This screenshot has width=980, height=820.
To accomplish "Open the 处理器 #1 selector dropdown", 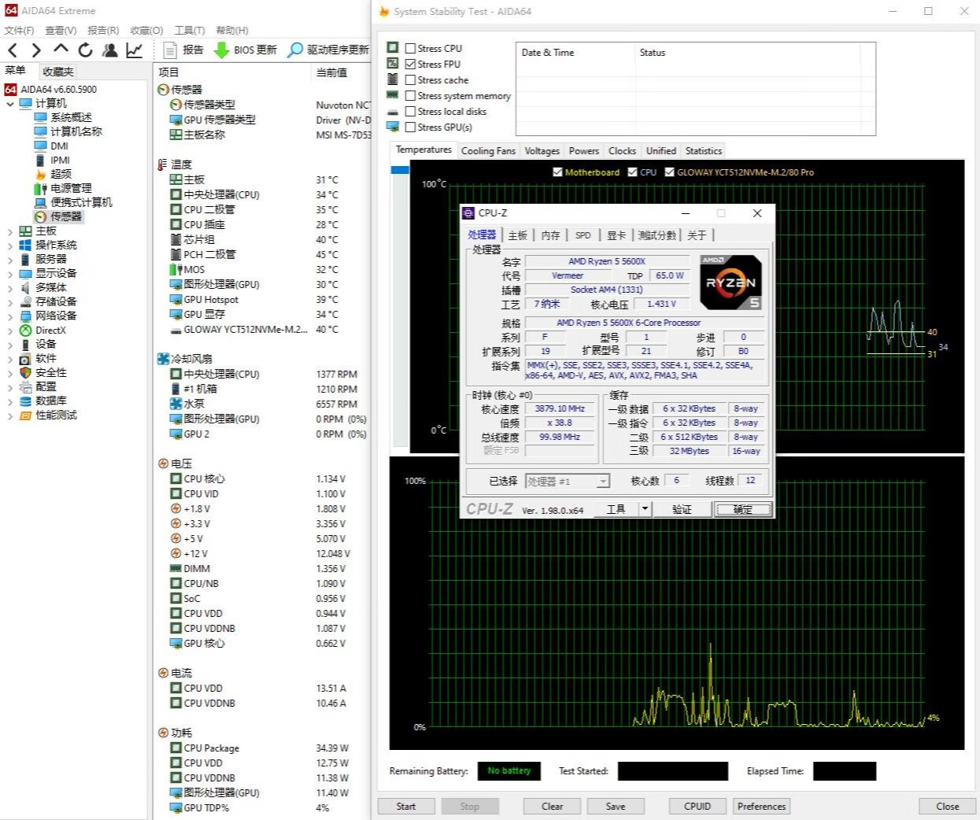I will coord(603,481).
